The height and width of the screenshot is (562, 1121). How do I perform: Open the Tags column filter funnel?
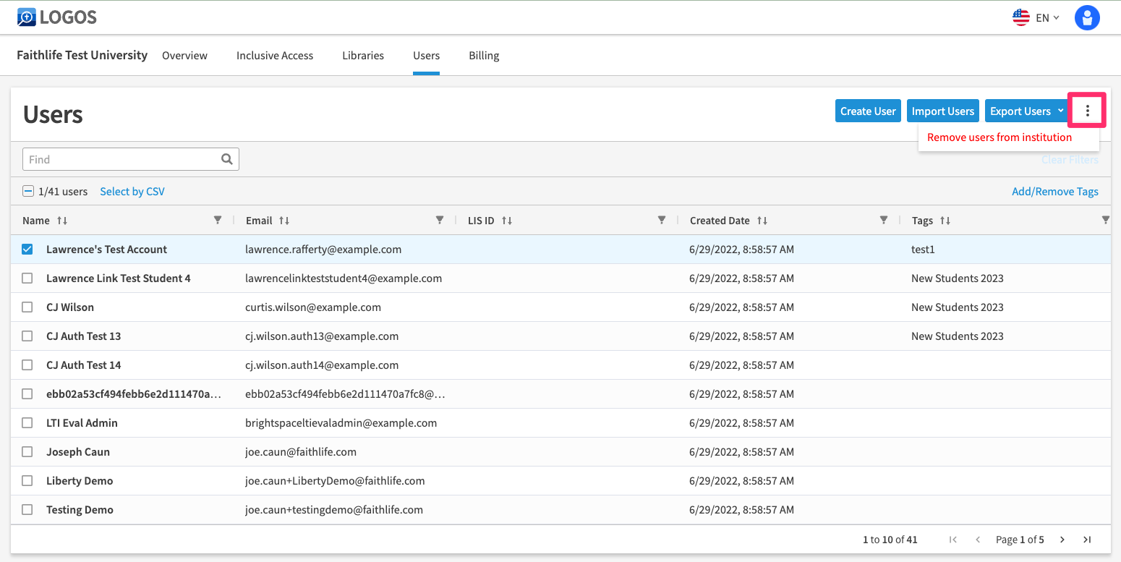pos(1105,220)
